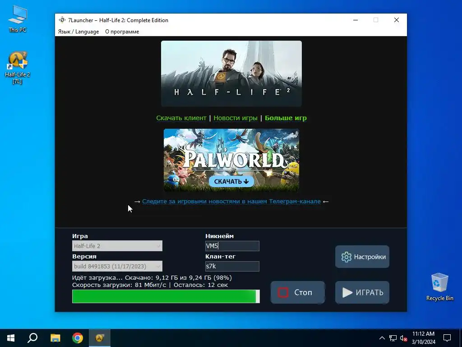Click the green download progress bar
Viewport: 462px width, 347px height.
coord(166,296)
